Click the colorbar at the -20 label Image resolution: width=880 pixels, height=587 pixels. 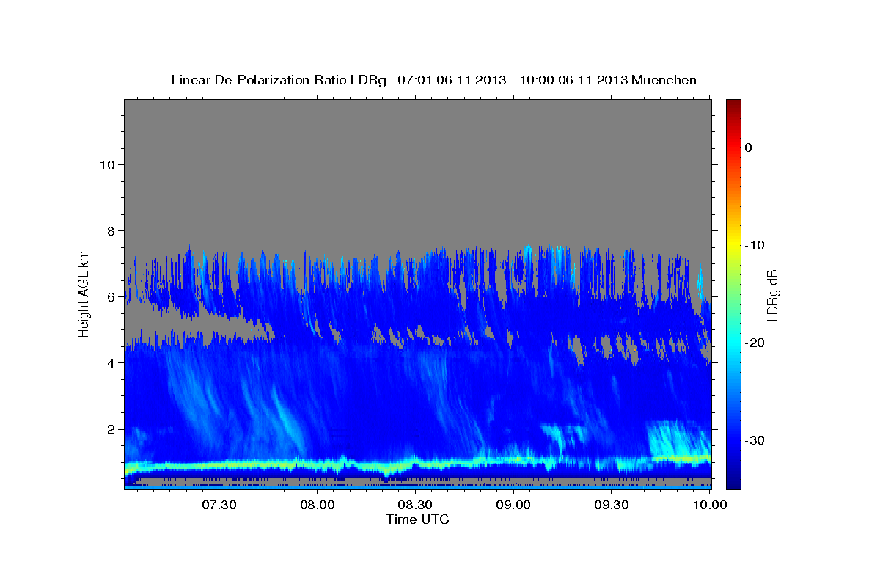pos(733,343)
